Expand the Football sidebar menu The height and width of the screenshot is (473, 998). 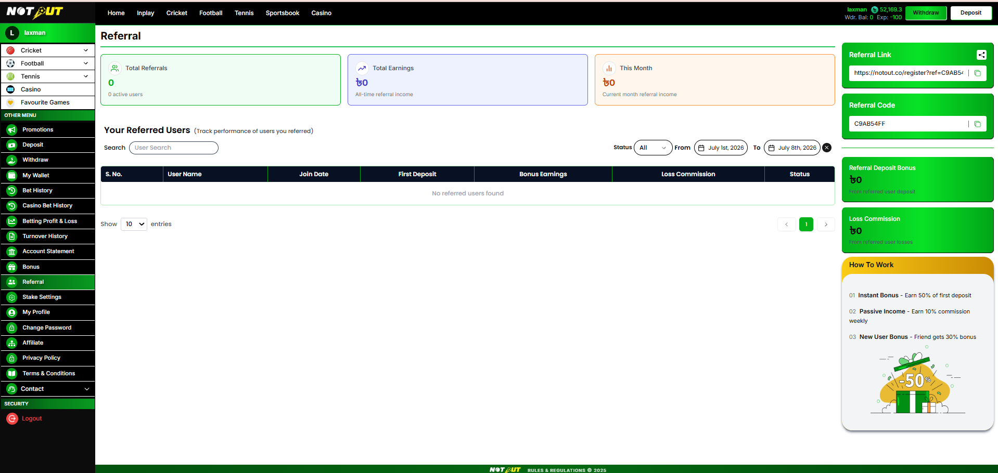[x=48, y=63]
